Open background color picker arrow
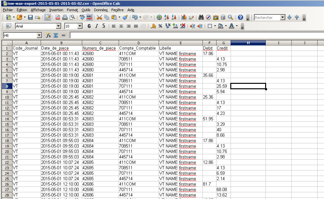Viewport: 324px width, 199px height. (x=226, y=26)
